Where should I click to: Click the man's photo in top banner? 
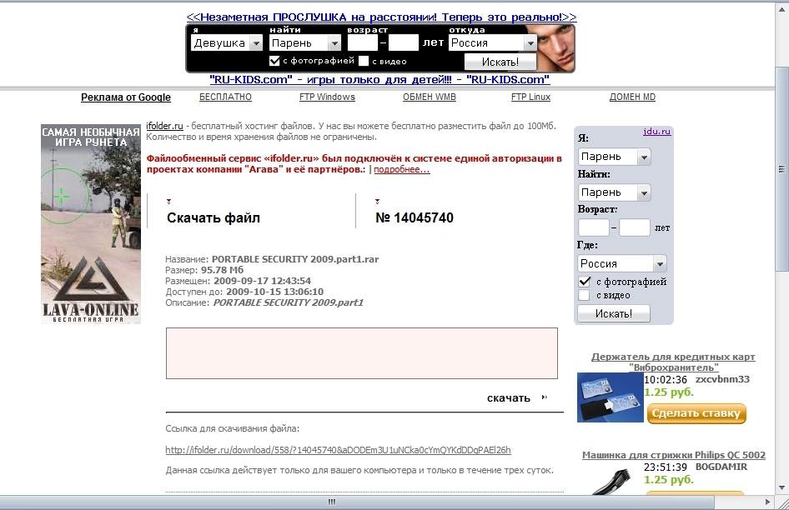555,48
